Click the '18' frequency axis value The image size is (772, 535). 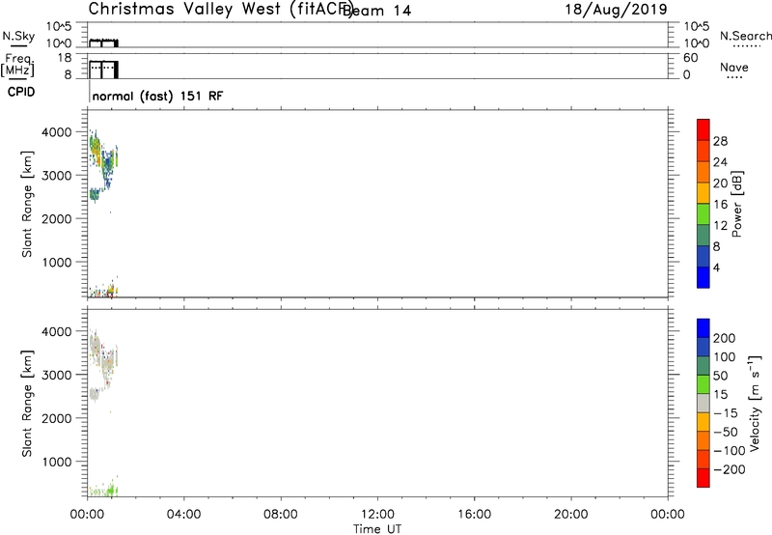point(65,58)
